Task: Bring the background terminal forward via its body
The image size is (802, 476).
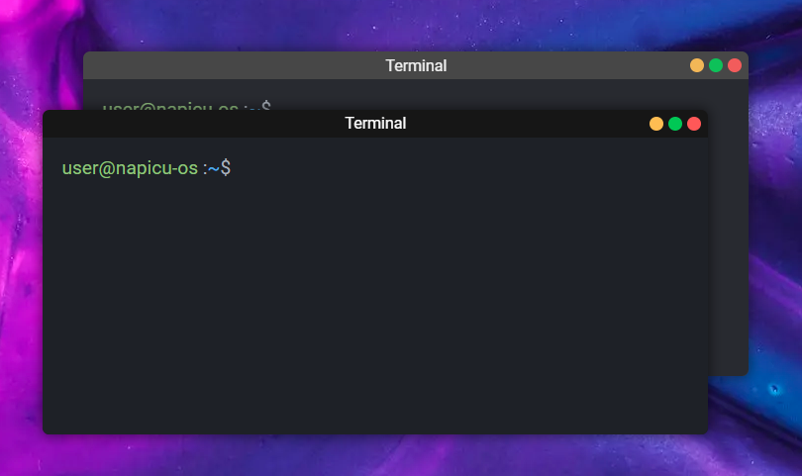Action: click(x=728, y=247)
